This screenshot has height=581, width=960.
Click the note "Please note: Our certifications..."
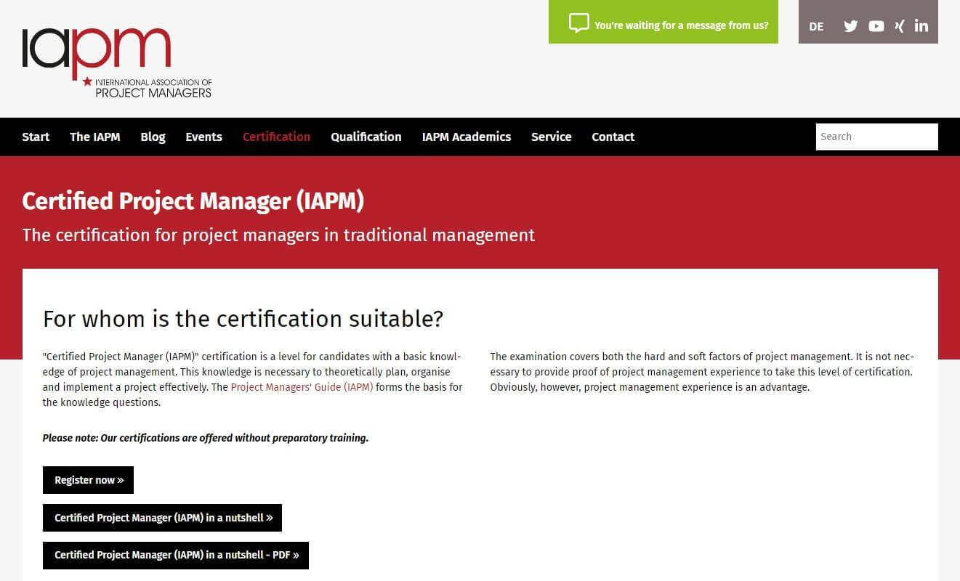(205, 438)
